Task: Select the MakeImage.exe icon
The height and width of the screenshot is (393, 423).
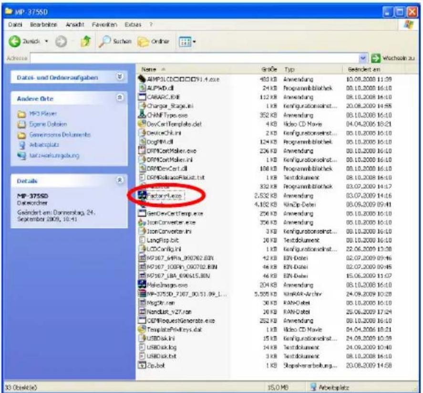Action: [142, 285]
